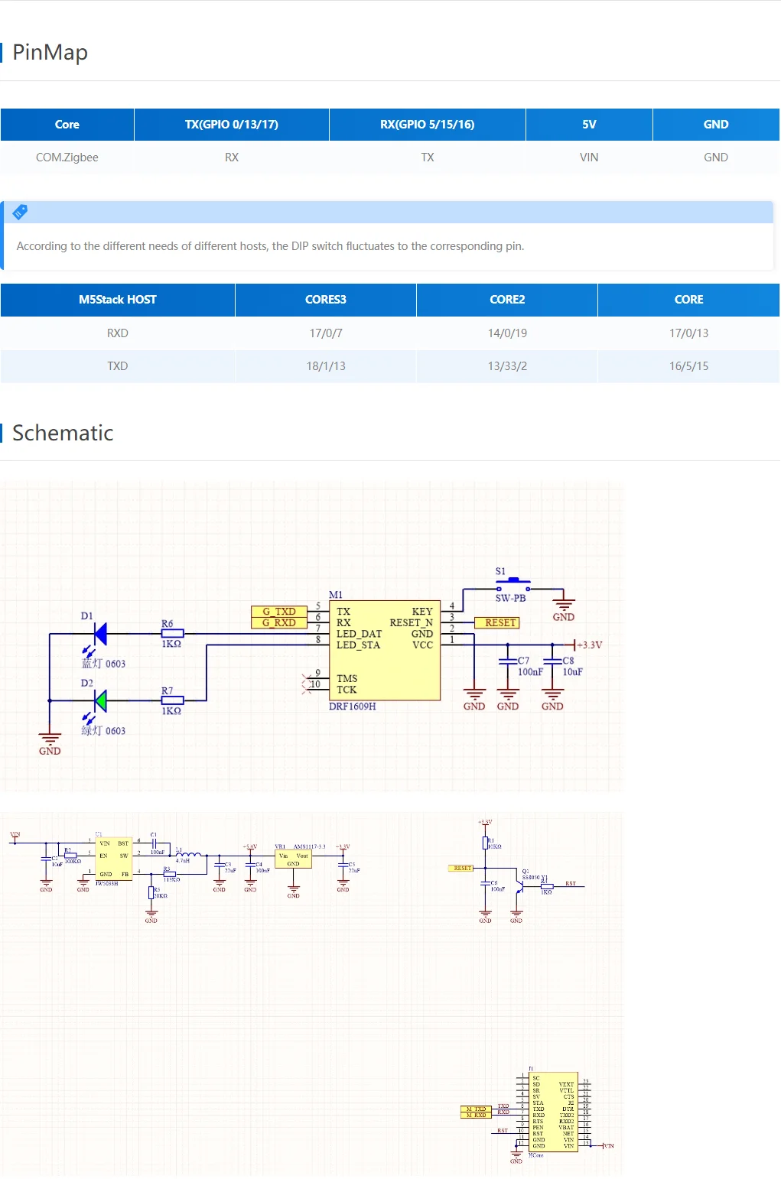Viewport: 781px width, 1179px height.
Task: Select the yellow RESET net label beside M1
Action: [497, 623]
